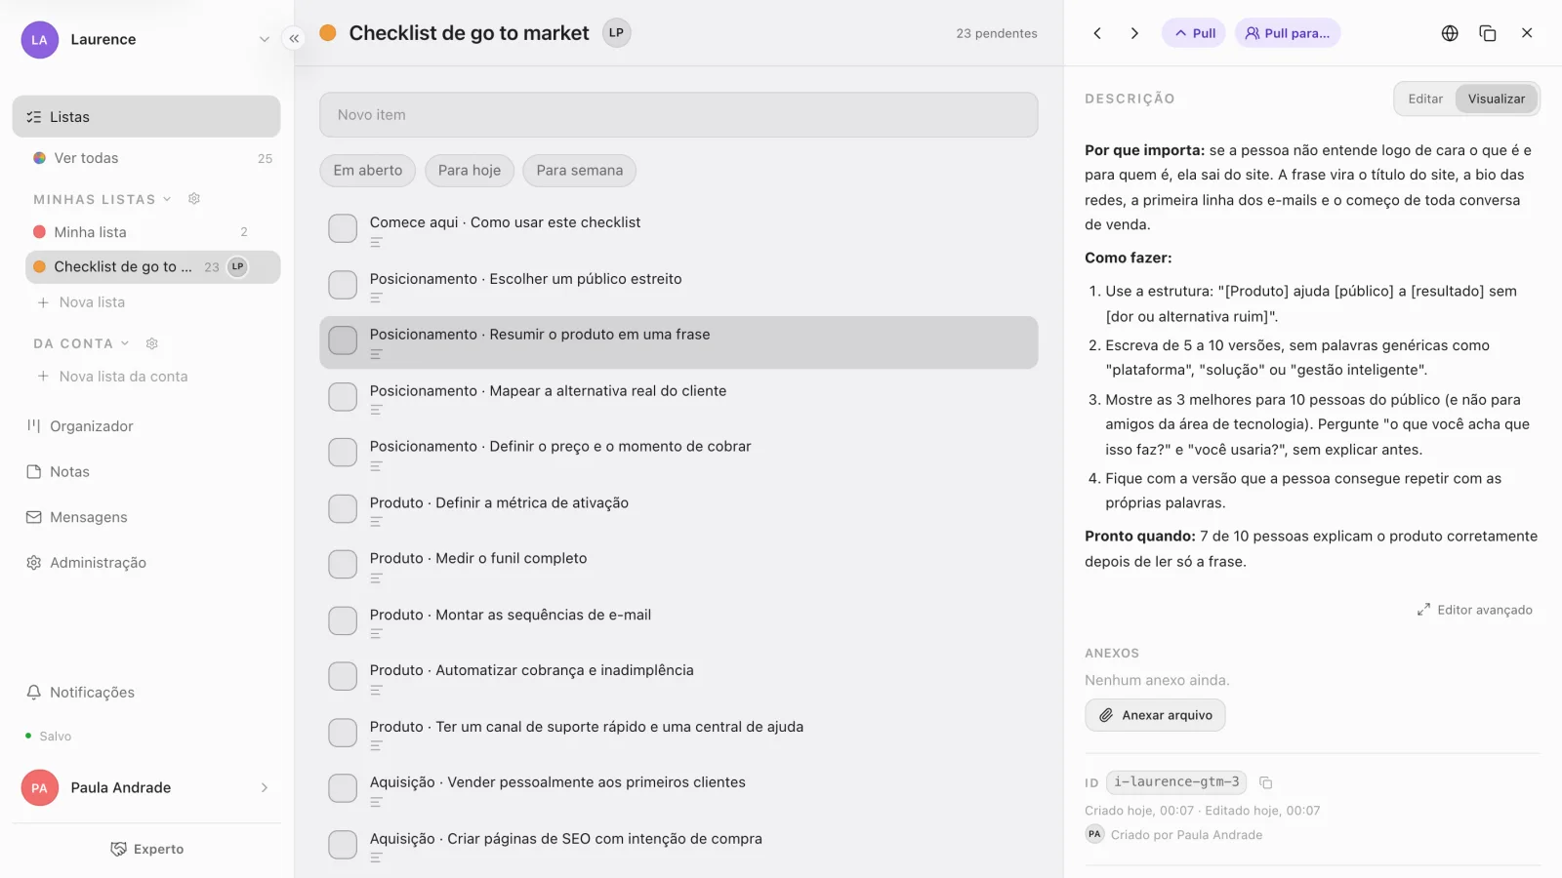Add a 'Nova lista' under Minhas Listas

pyautogui.click(x=81, y=302)
